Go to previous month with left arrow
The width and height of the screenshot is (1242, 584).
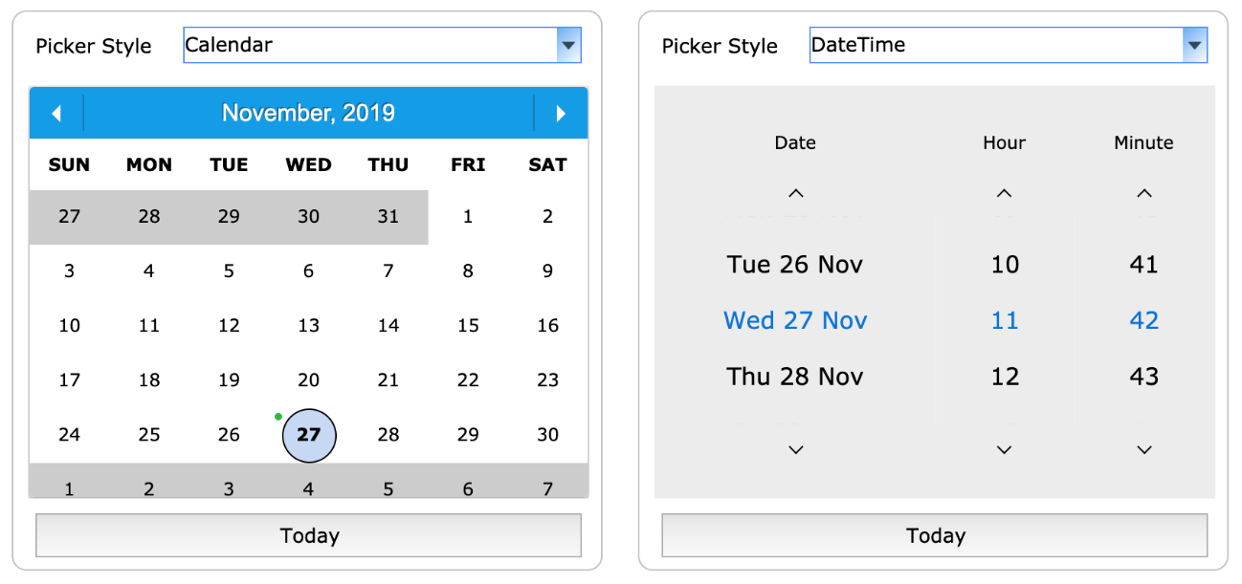[x=56, y=114]
